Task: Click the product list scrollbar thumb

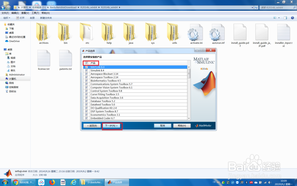Action: (189, 74)
